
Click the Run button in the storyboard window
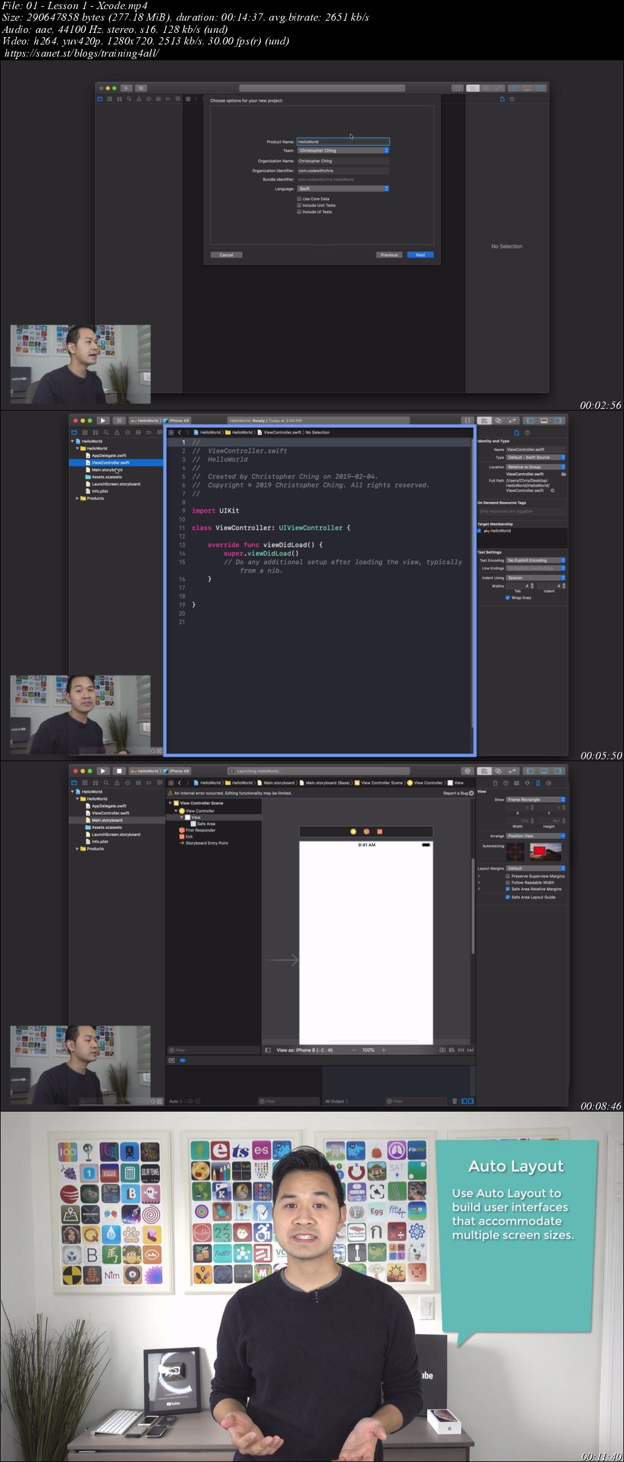103,771
